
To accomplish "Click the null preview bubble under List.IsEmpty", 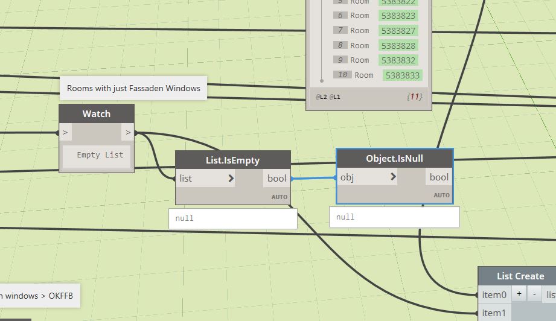I will pyautogui.click(x=232, y=218).
